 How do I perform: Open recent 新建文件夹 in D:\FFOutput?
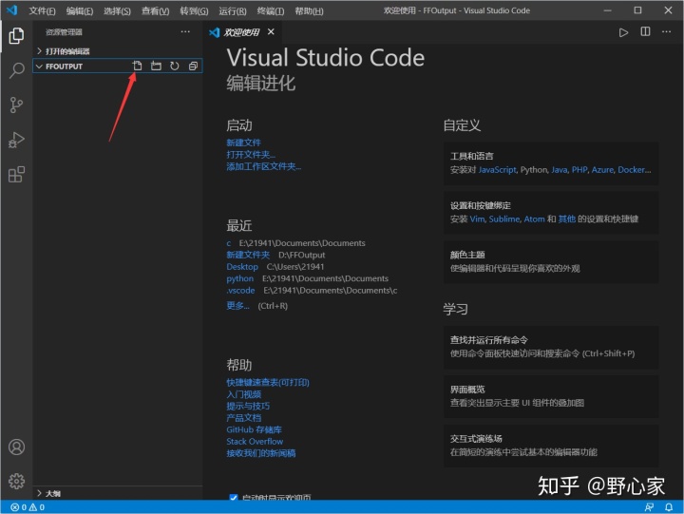(x=248, y=255)
